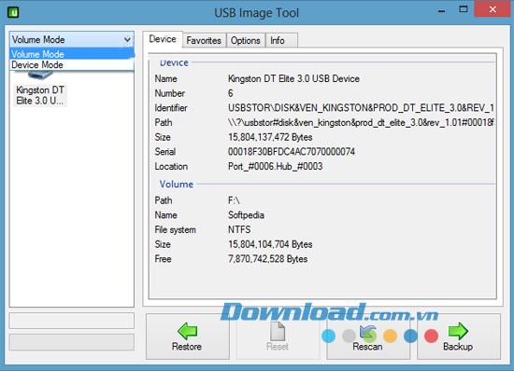The width and height of the screenshot is (514, 371).
Task: Click the device number value 6
Action: point(231,93)
